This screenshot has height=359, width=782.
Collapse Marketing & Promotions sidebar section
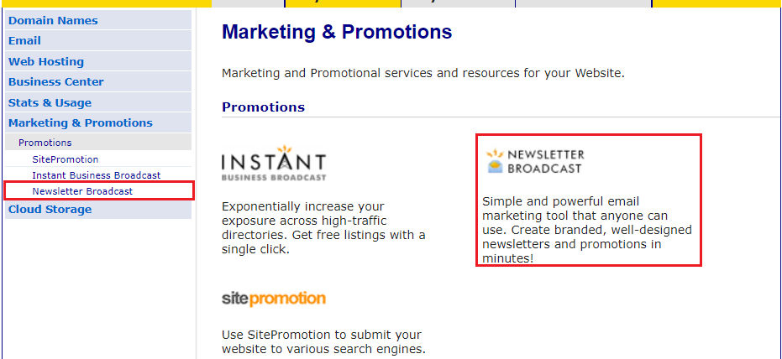click(x=98, y=123)
